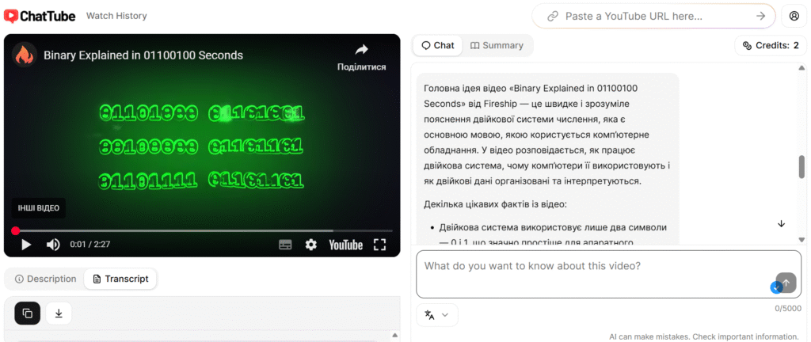Image resolution: width=811 pixels, height=342 pixels.
Task: Open the language translate dropdown
Action: tap(437, 314)
